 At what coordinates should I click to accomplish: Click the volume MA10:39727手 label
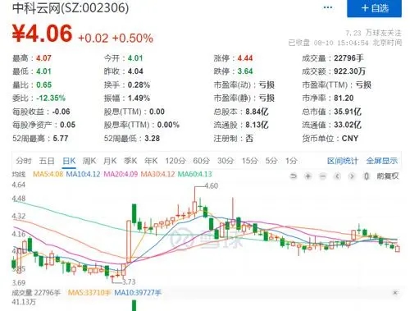pyautogui.click(x=138, y=293)
